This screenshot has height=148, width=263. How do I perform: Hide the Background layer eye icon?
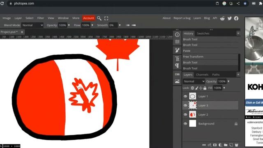point(185,124)
